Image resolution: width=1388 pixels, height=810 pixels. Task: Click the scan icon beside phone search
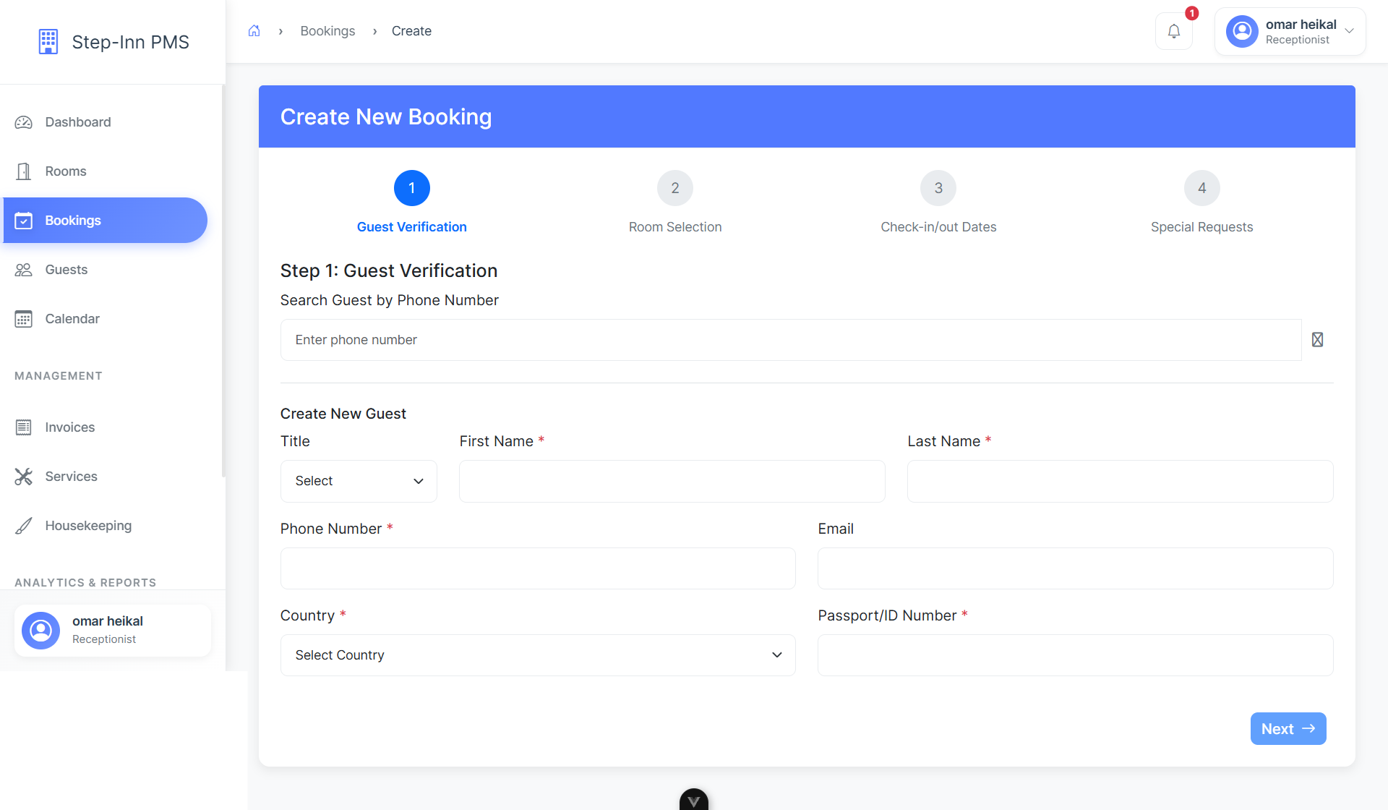click(x=1317, y=339)
